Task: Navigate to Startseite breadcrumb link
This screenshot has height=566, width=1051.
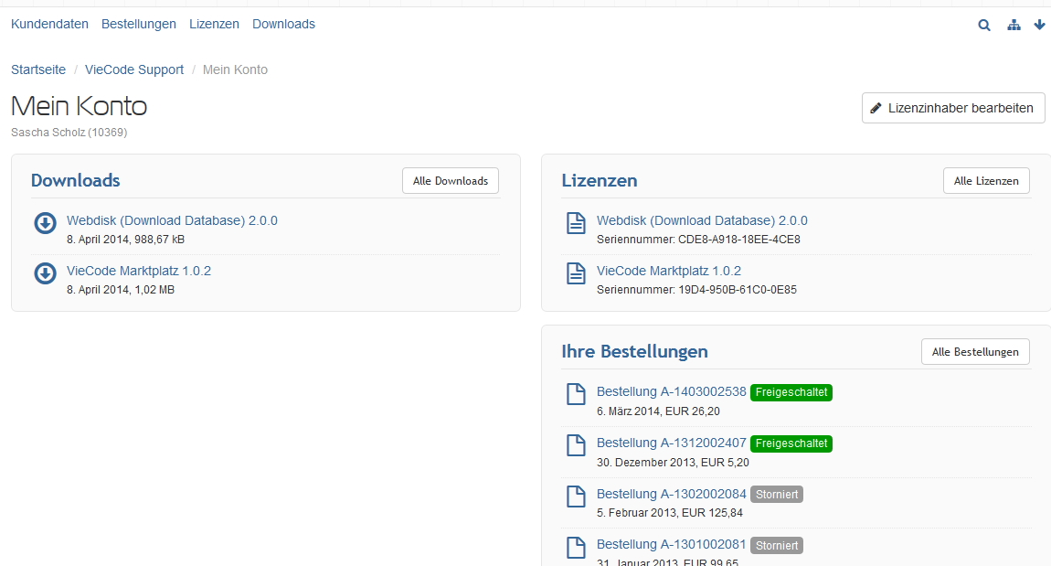Action: pyautogui.click(x=38, y=69)
